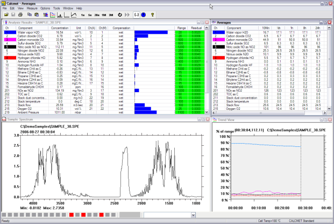Click the Cell Temp status bar entry
334x224 pixels.
(269, 221)
